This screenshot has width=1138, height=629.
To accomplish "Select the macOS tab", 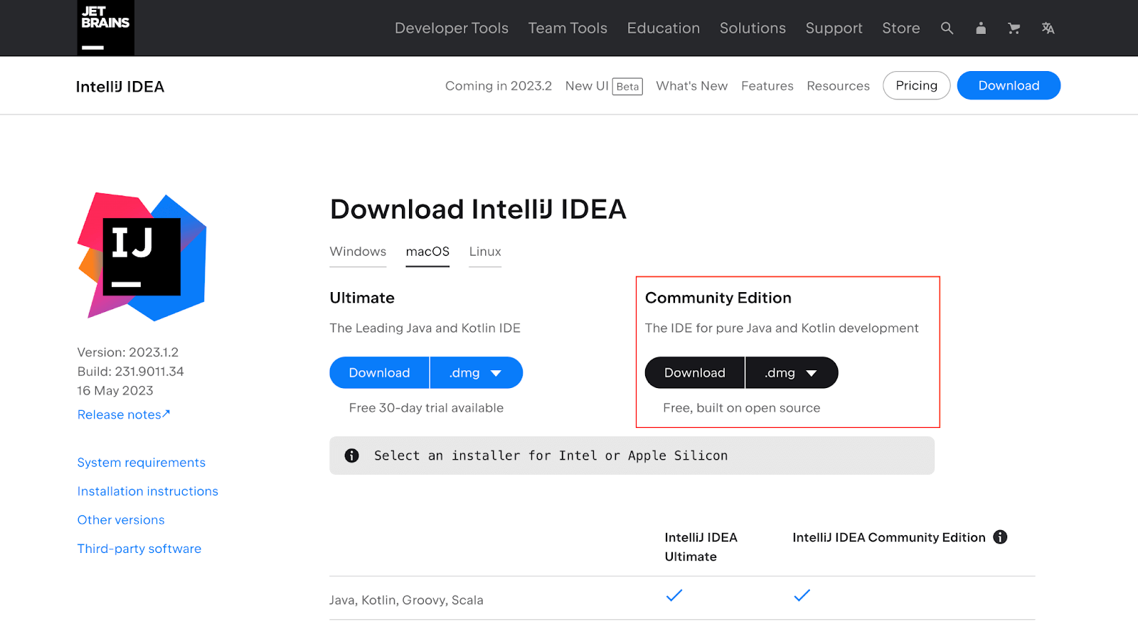I will point(427,252).
